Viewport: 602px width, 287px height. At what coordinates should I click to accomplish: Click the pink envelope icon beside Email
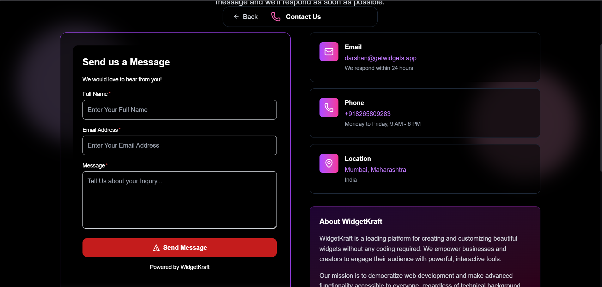(x=329, y=51)
